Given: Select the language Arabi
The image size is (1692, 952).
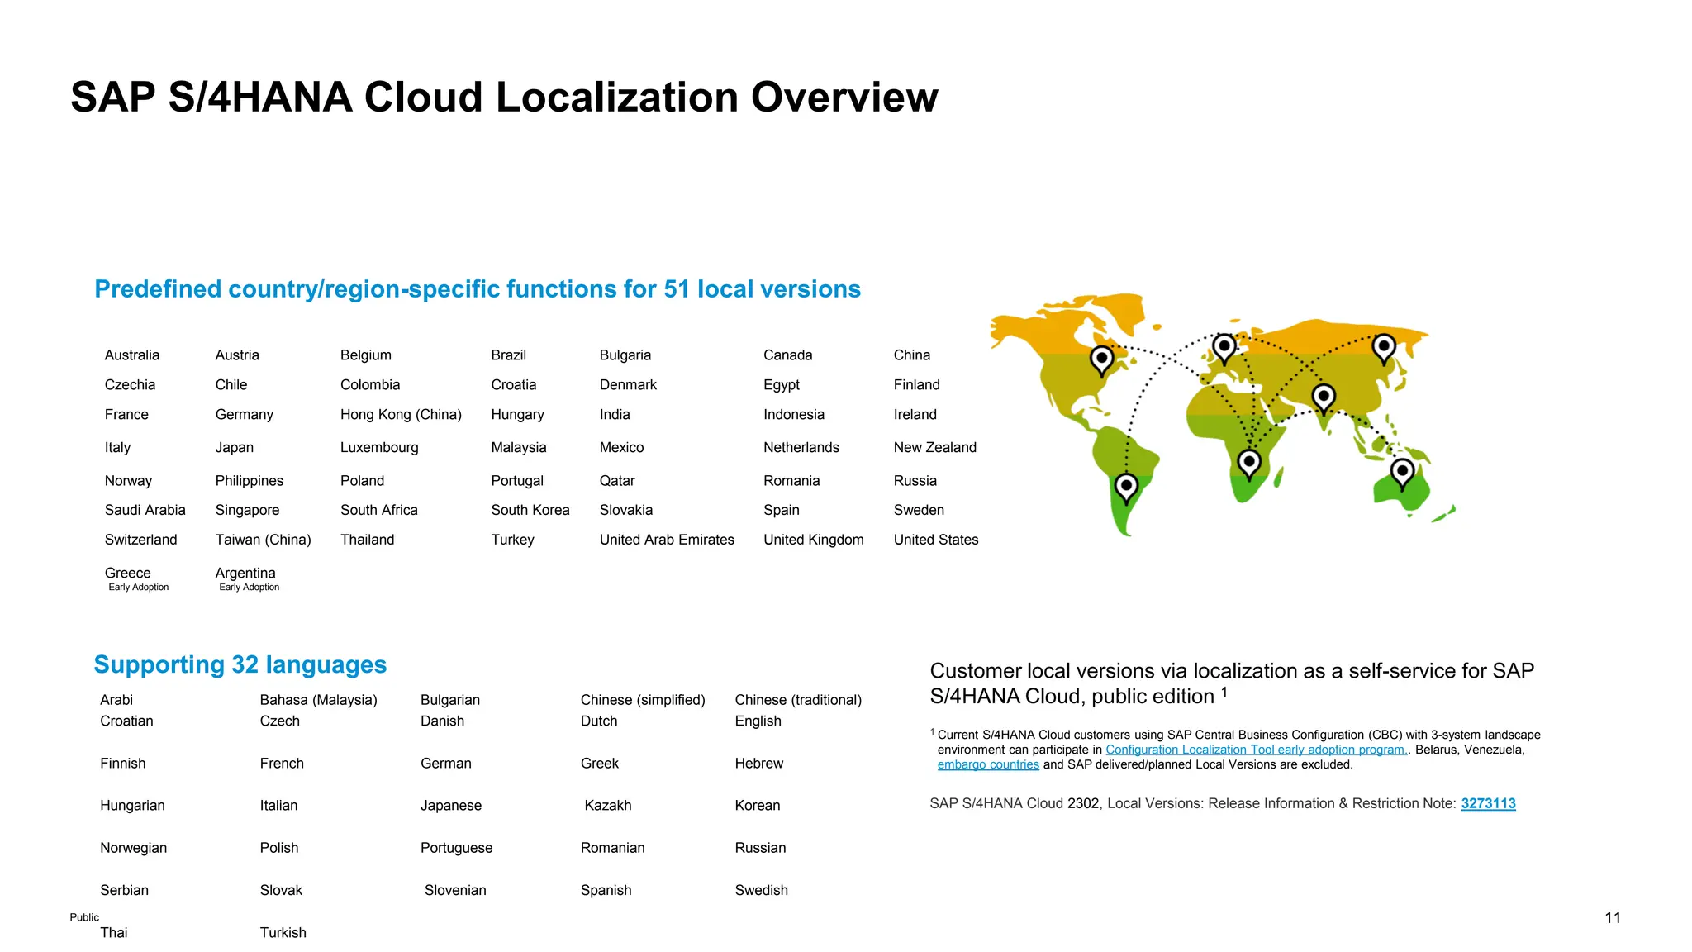Looking at the screenshot, I should tap(116, 700).
